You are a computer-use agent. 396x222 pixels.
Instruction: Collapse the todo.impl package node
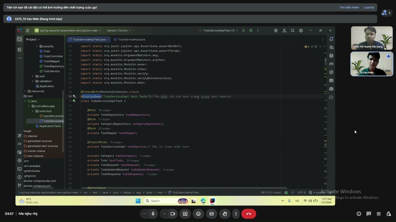click(33, 111)
